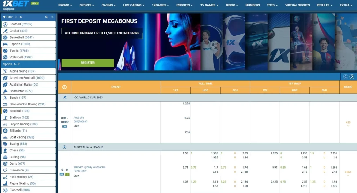The image size is (357, 193).
Task: Expand +20 more markets for cricket match
Action: 348,124
